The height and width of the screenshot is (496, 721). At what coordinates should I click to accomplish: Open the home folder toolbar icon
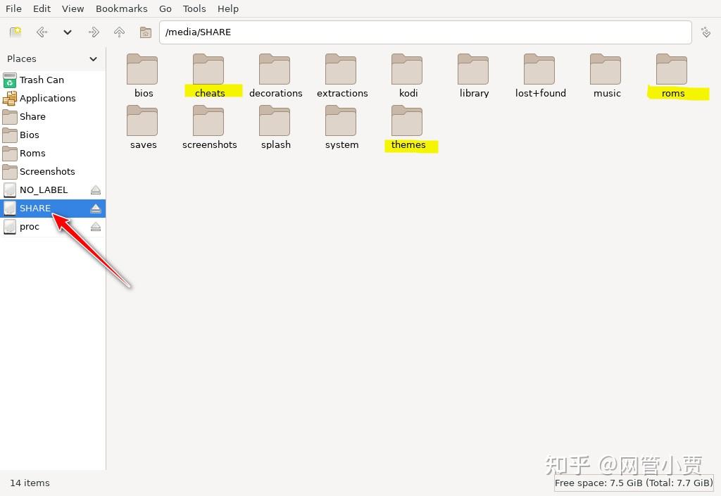[x=145, y=32]
